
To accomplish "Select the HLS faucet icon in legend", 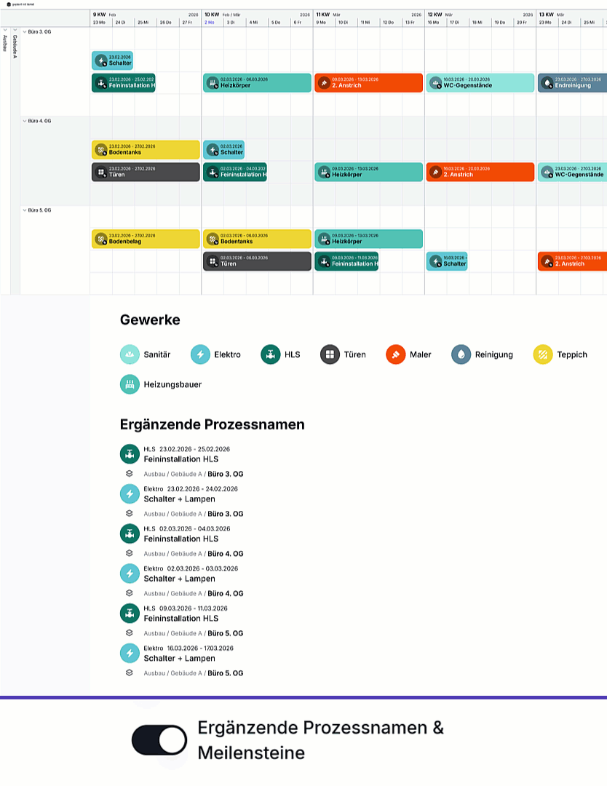I will click(x=271, y=354).
